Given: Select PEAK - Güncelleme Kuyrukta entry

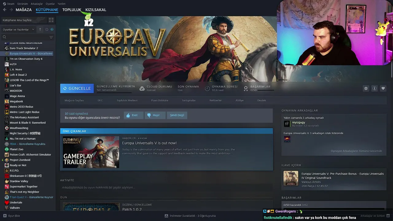Looking at the screenshot, I should pos(28,144).
